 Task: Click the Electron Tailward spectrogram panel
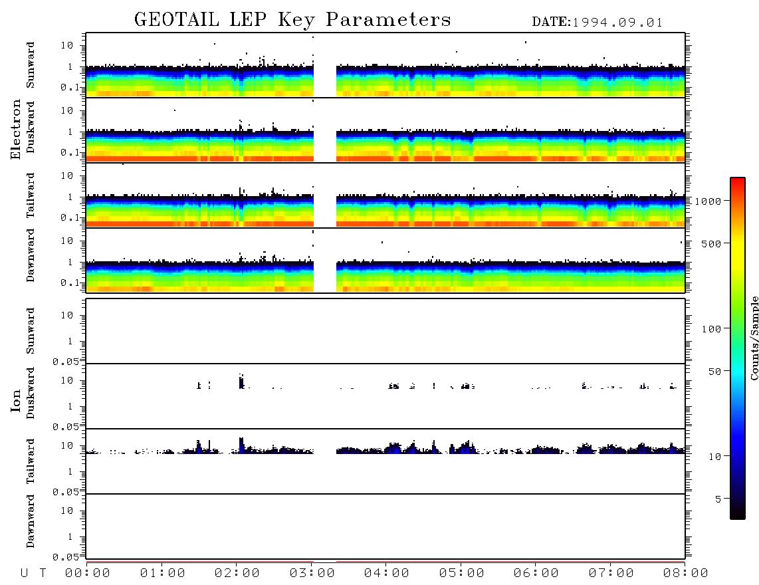click(x=385, y=195)
